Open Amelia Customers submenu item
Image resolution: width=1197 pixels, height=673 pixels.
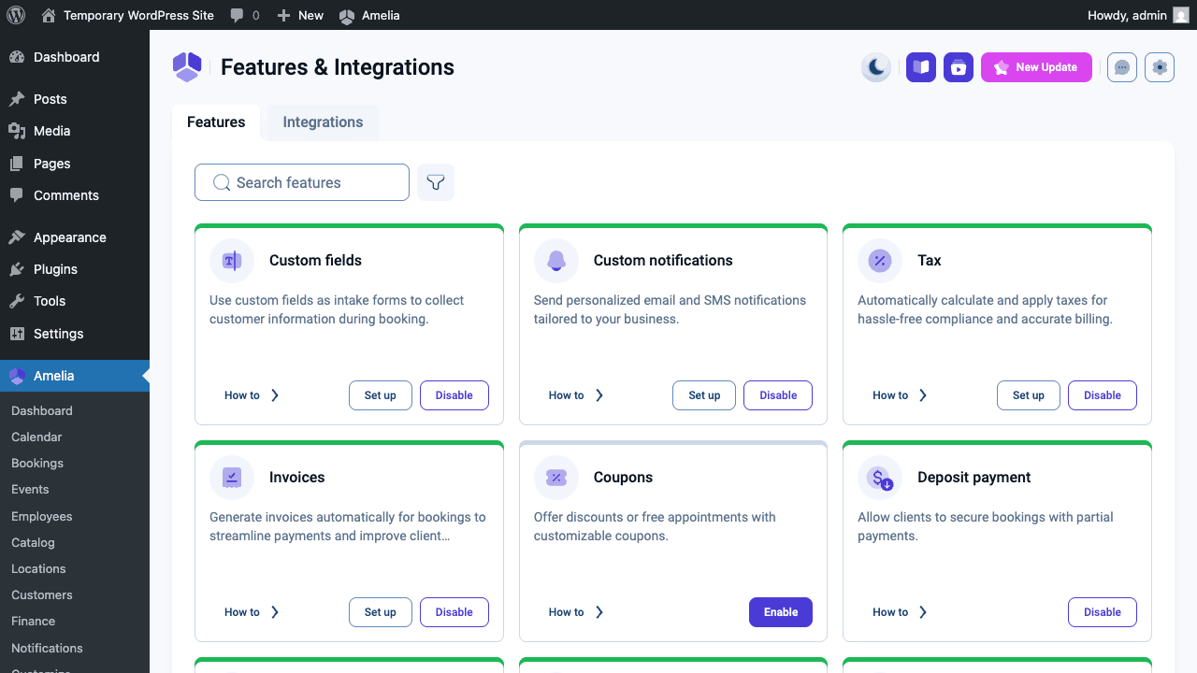click(42, 594)
